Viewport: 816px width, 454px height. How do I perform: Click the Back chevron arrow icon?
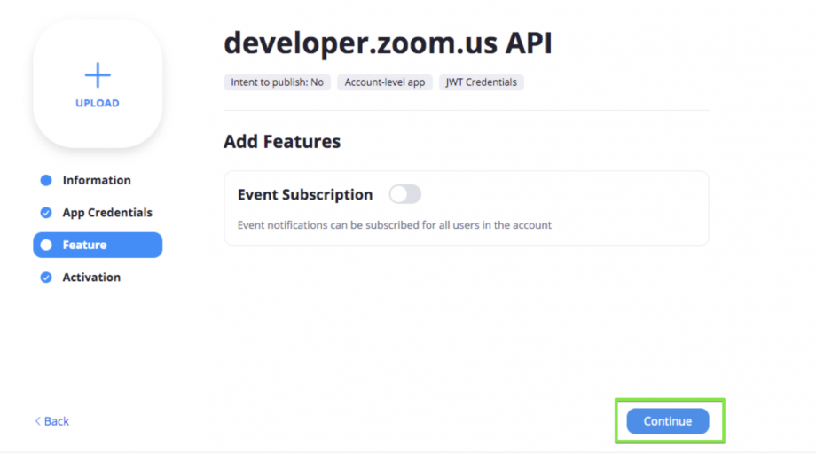pyautogui.click(x=37, y=421)
